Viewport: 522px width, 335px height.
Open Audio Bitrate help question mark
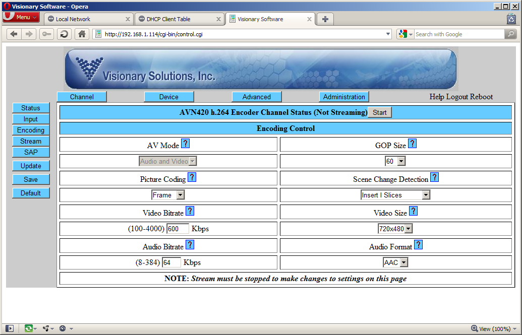190,244
